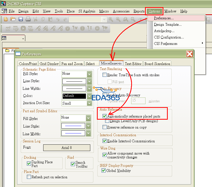Click the Redo arrow icon
Viewport: 212px width, 187px height.
[x=65, y=19]
